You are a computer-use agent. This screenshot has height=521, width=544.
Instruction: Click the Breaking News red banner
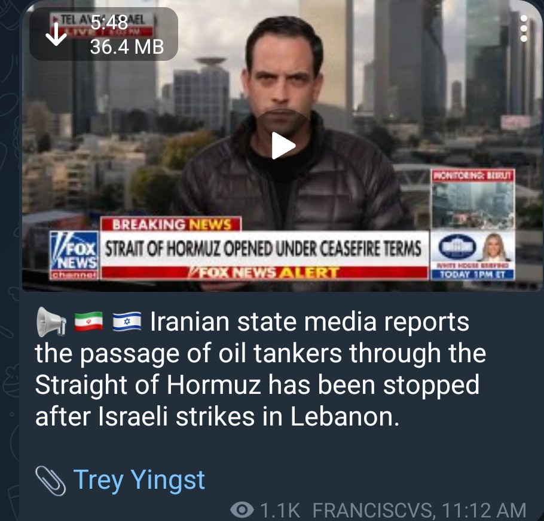point(171,224)
